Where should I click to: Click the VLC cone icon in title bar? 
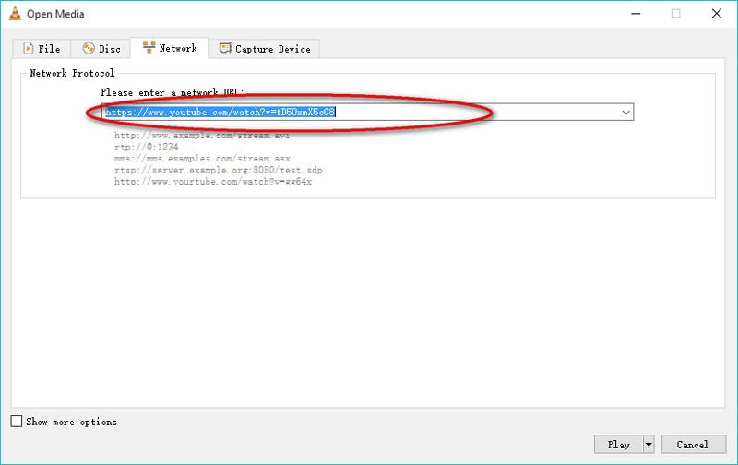15,13
